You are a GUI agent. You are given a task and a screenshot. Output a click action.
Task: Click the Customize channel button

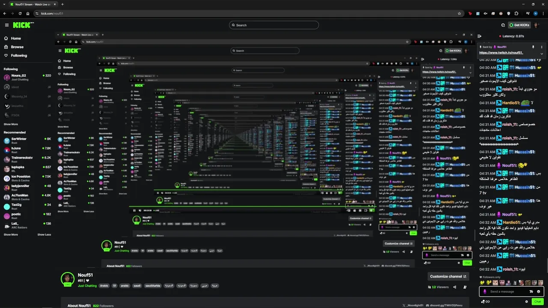[448, 276]
